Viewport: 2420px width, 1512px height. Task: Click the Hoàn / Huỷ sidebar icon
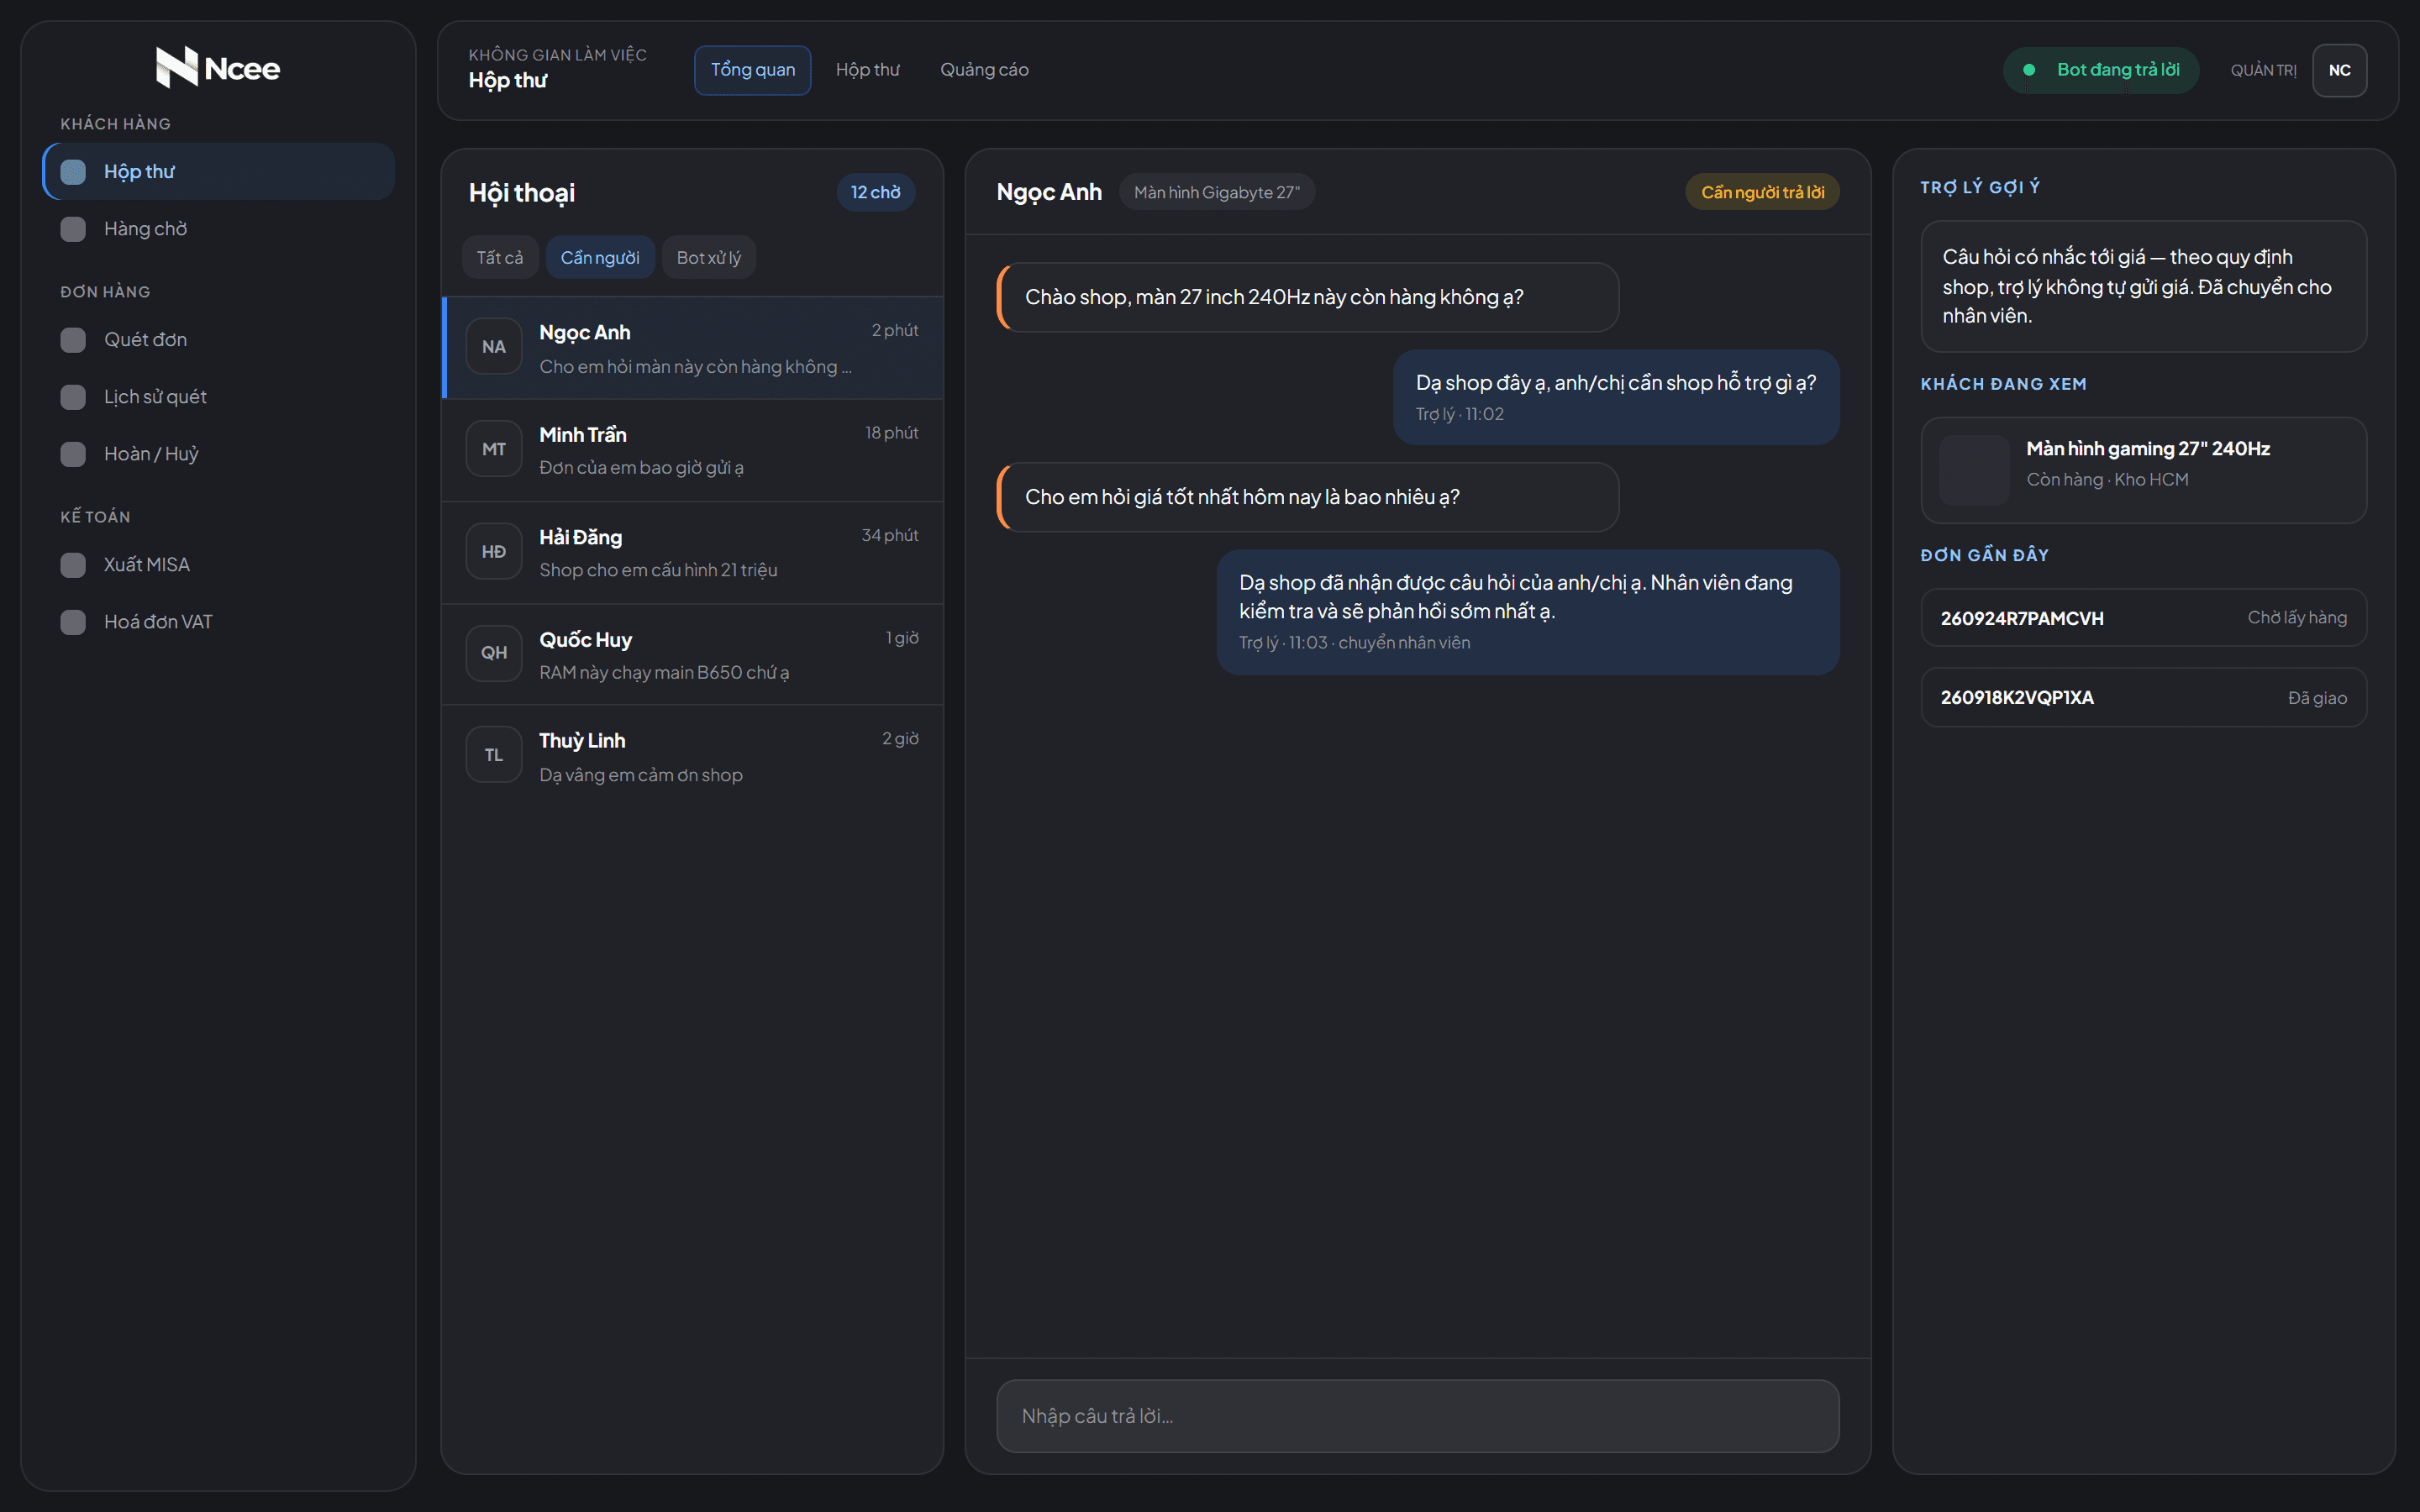click(73, 454)
